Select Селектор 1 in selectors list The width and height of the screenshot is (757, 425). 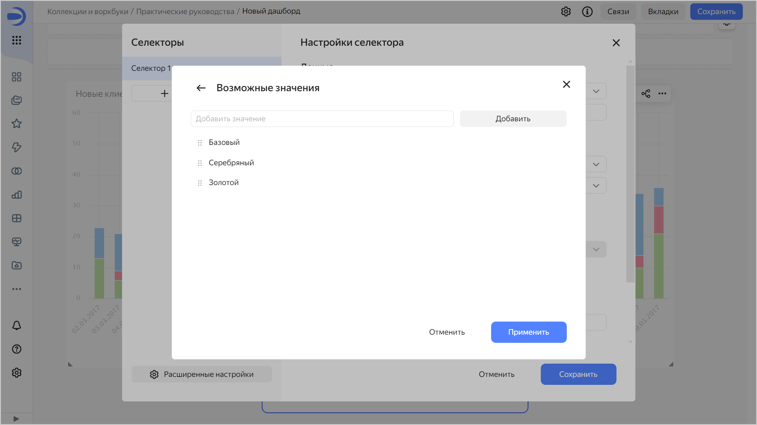(x=151, y=68)
